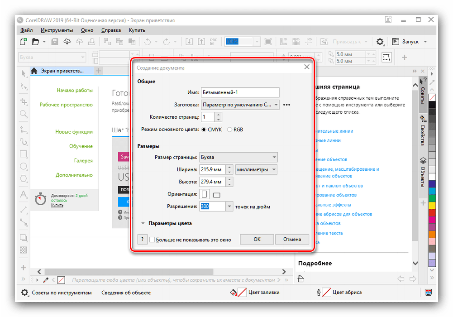Open the Инструменты menu
The width and height of the screenshot is (453, 317).
pyautogui.click(x=57, y=30)
